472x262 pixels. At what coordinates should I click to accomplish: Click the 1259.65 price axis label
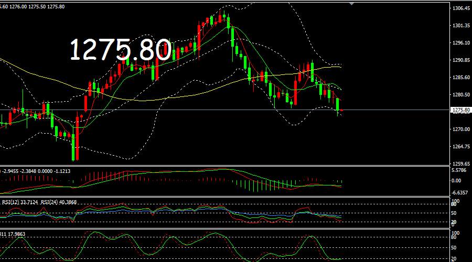461,163
